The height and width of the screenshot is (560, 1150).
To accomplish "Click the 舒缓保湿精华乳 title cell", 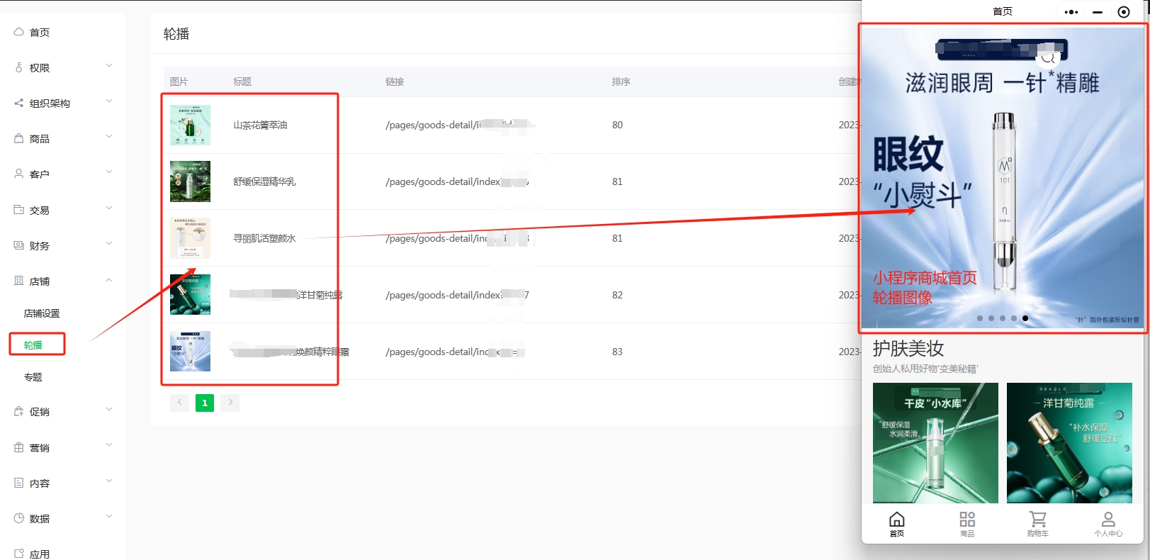I will click(265, 181).
